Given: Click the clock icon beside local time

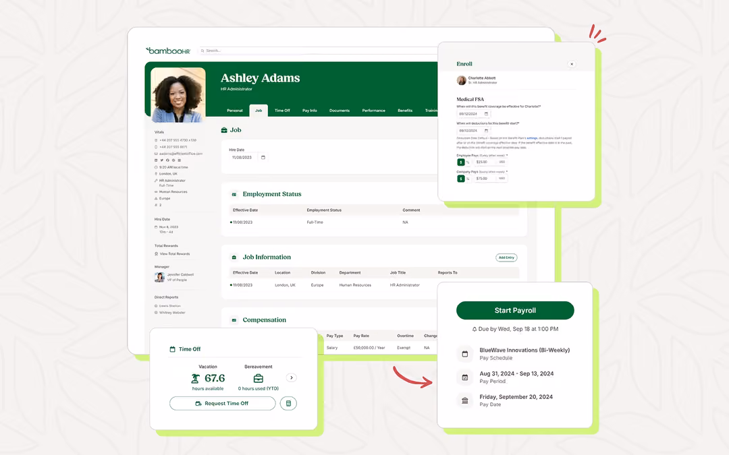Looking at the screenshot, I should [156, 167].
